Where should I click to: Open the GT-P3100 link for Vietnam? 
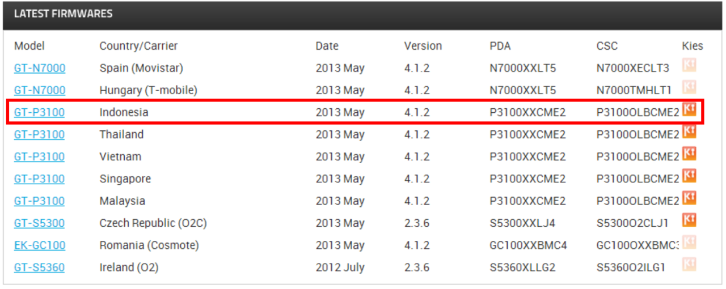[39, 156]
